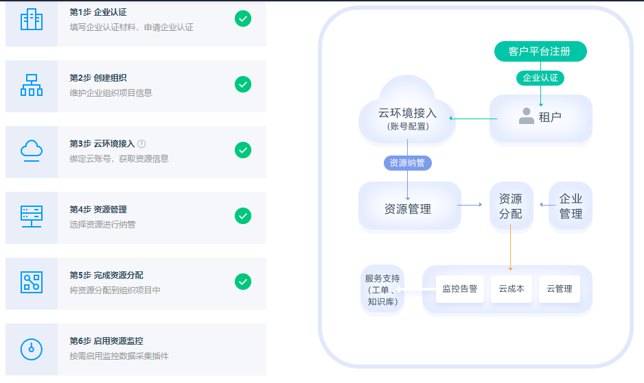Select the 监控告警 box in diagram

coord(460,289)
